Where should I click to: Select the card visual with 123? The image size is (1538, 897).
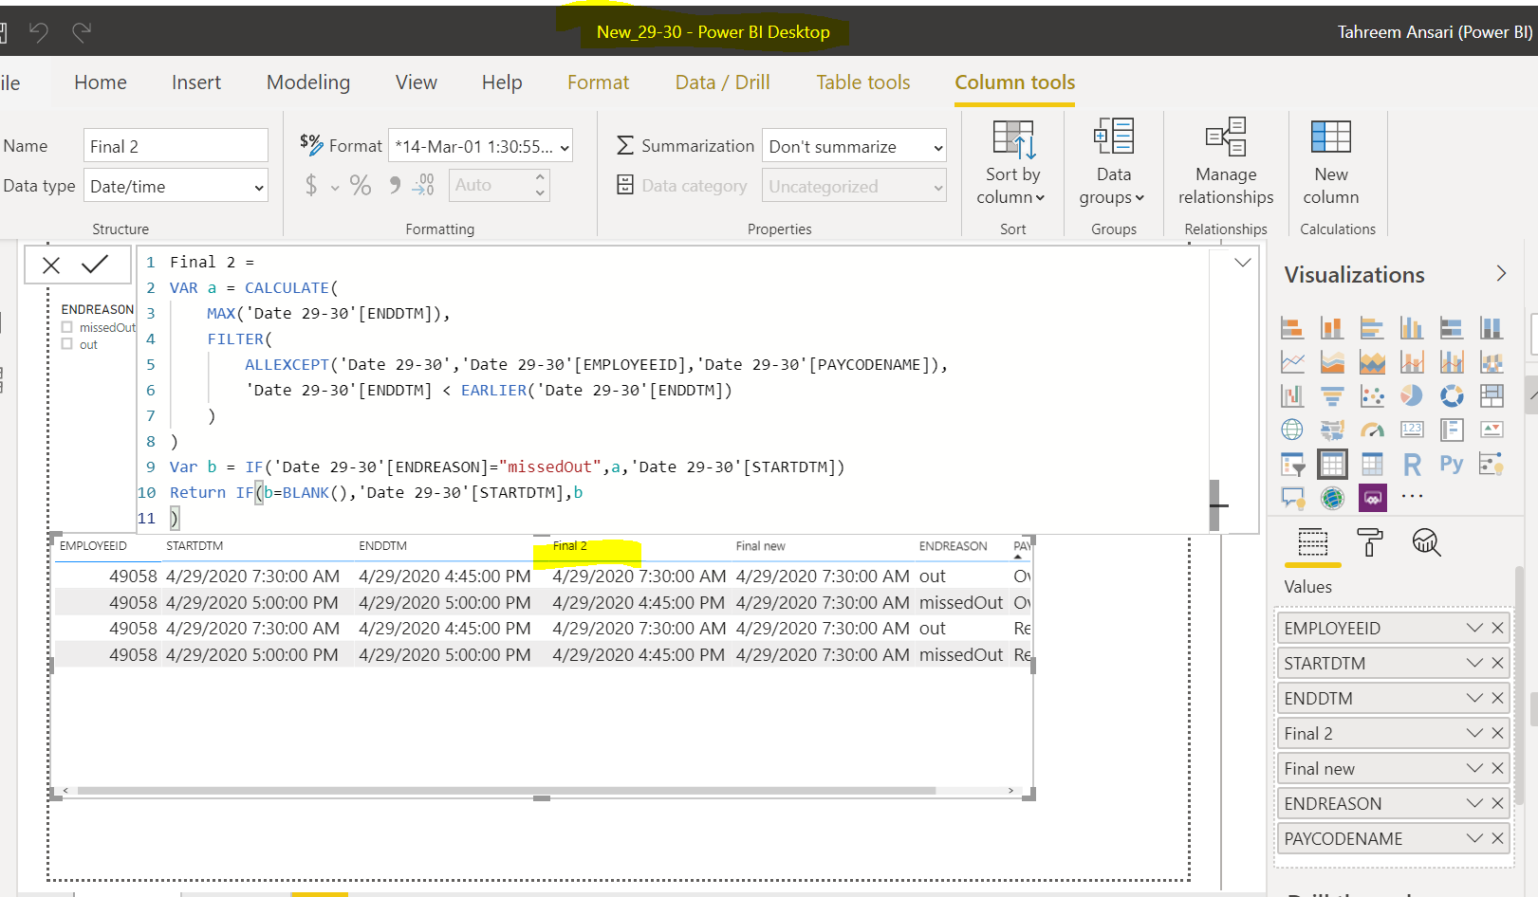[x=1412, y=430]
